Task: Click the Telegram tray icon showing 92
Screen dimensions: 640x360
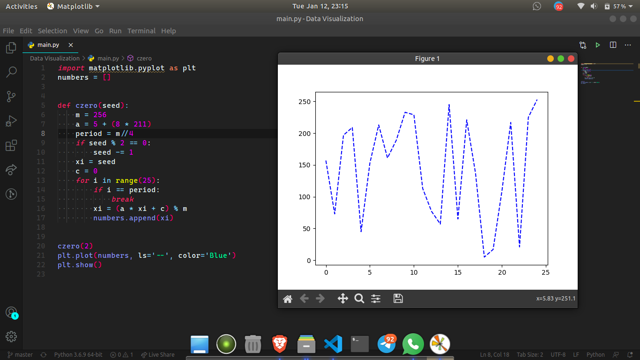Action: point(558,7)
